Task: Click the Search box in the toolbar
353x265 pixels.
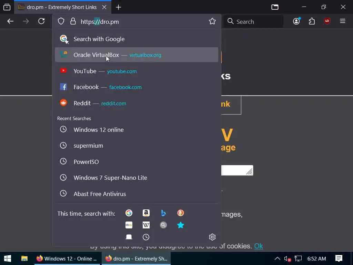Action: pyautogui.click(x=254, y=22)
